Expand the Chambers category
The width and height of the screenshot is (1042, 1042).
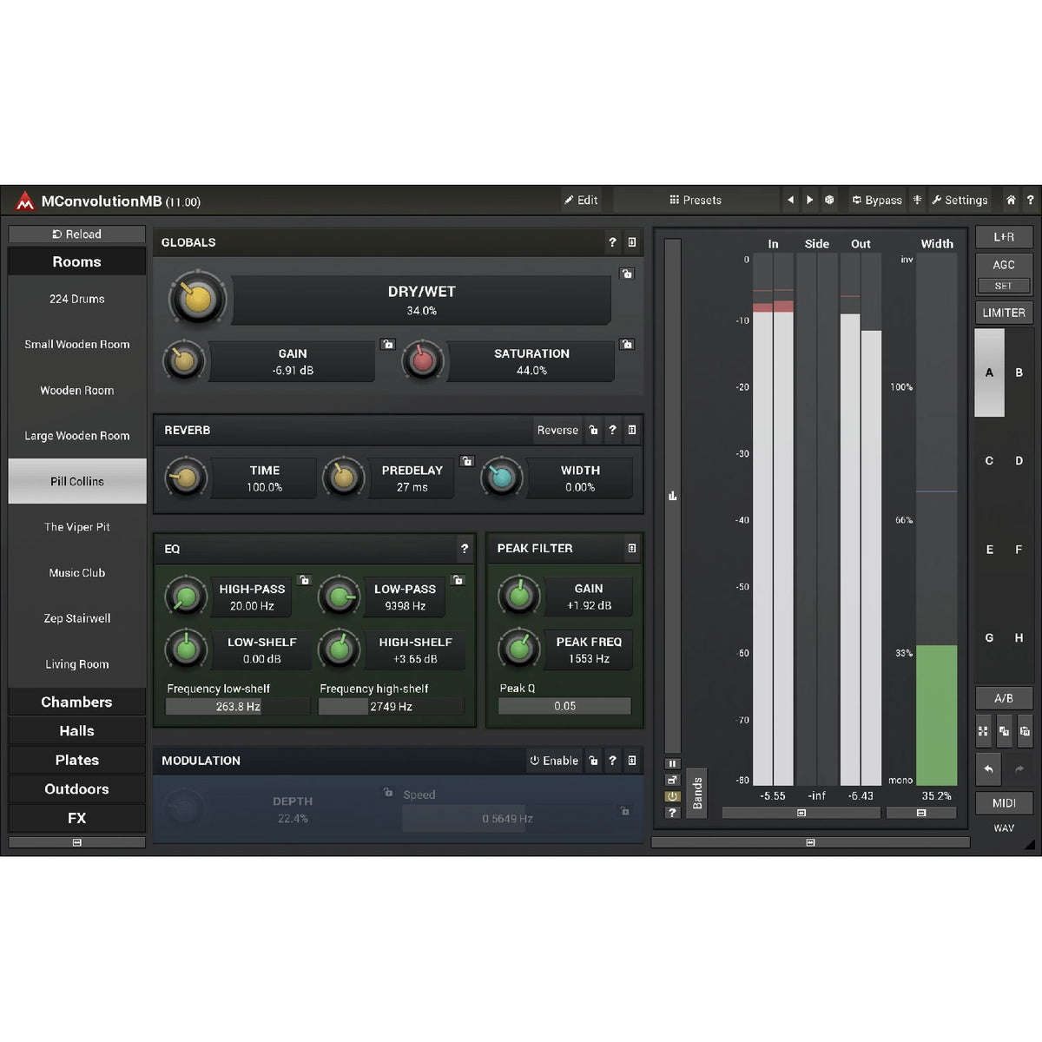(77, 702)
